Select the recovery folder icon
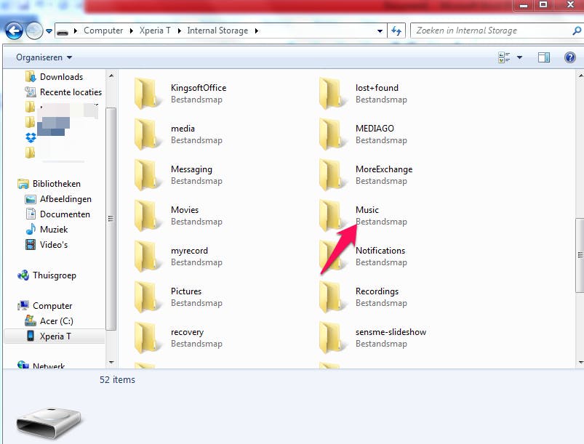This screenshot has height=444, width=584. point(146,338)
